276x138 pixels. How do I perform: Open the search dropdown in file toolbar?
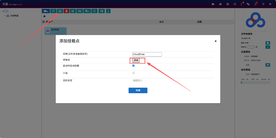coord(87,11)
